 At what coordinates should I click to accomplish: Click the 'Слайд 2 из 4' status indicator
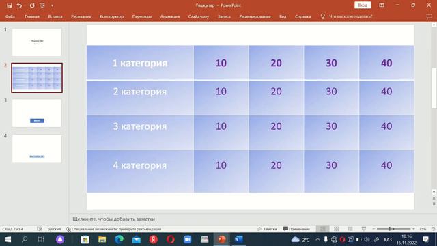coord(13,229)
